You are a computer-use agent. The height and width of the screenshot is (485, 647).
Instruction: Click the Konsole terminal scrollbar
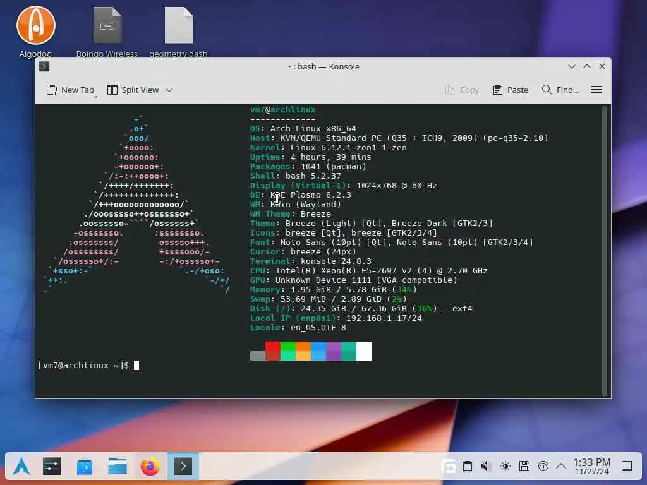[605, 251]
